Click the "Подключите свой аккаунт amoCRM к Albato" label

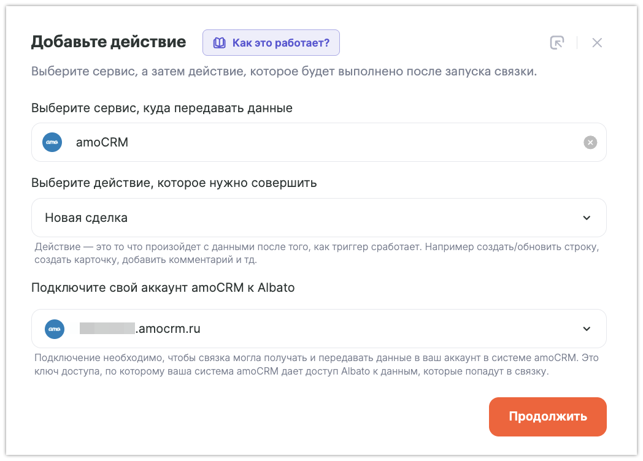tap(163, 288)
